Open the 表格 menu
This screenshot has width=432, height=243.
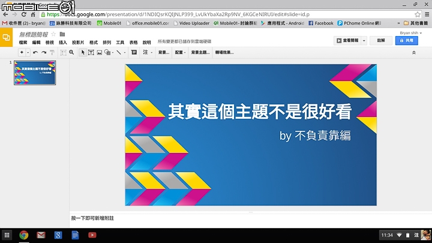coord(133,43)
